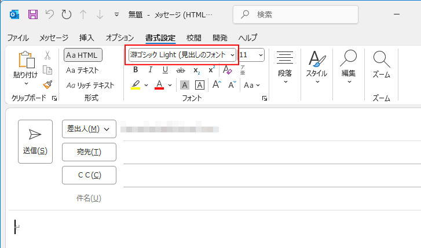Apply yellow text highlight color

click(x=136, y=85)
